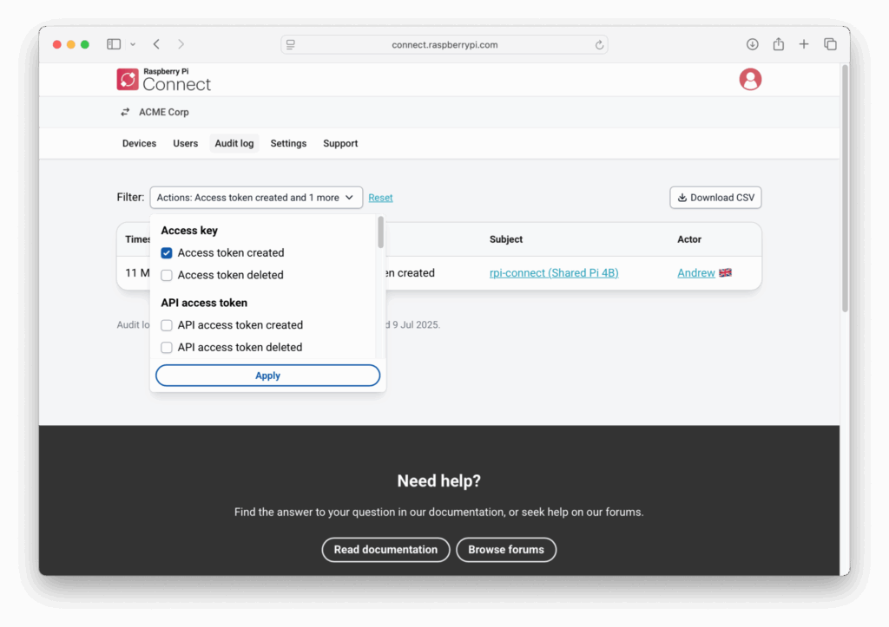Click the organization switch arrows icon
The width and height of the screenshot is (889, 627).
tap(125, 113)
